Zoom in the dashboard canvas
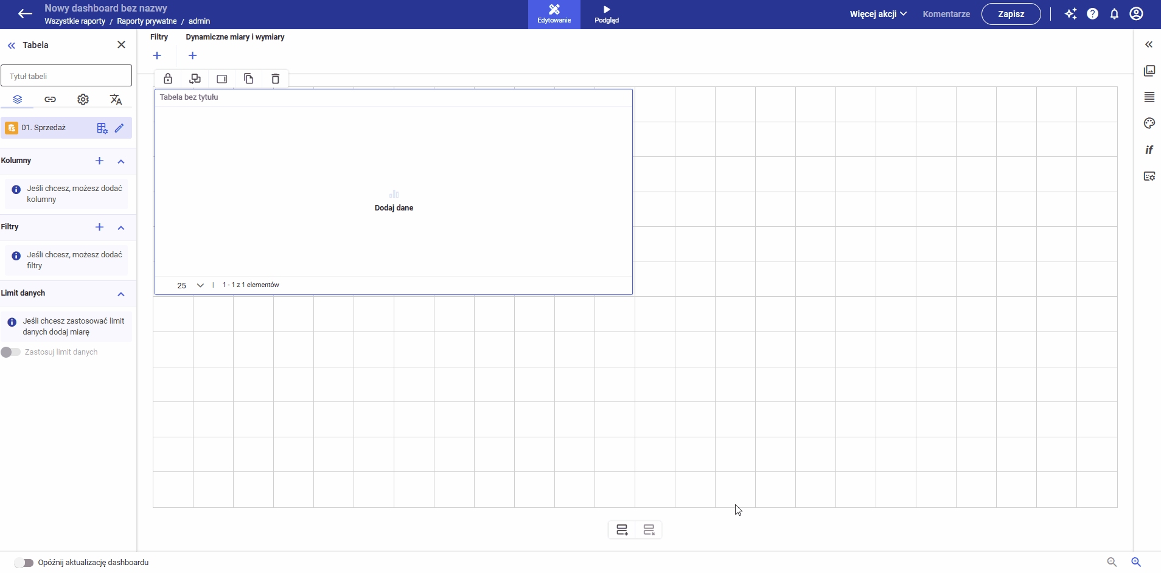Image resolution: width=1161 pixels, height=573 pixels. tap(1136, 563)
